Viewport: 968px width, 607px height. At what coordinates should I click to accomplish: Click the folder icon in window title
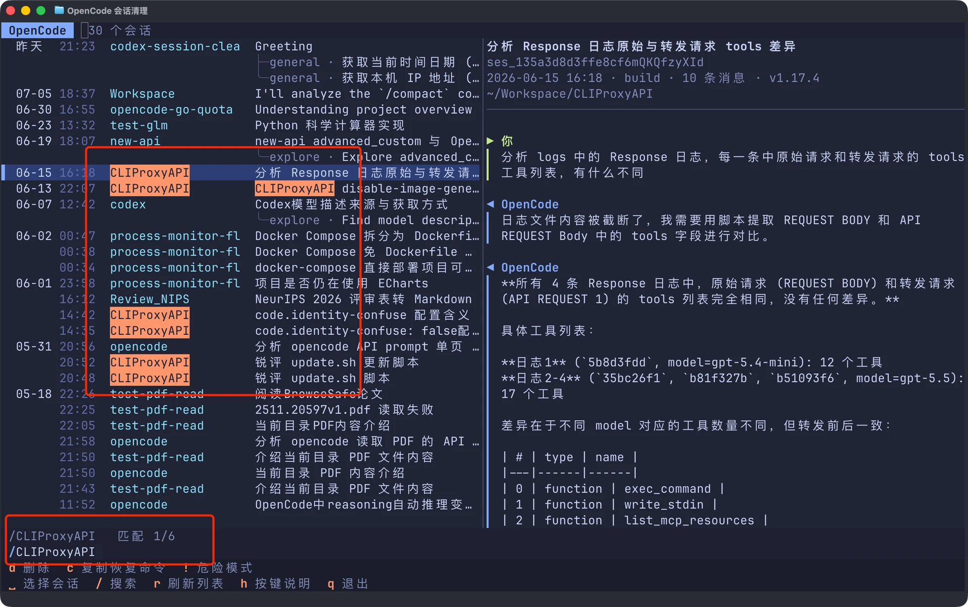pyautogui.click(x=59, y=10)
